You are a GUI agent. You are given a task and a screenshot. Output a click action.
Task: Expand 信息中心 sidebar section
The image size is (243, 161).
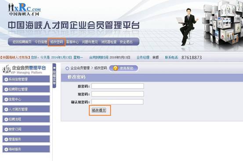click(x=26, y=99)
